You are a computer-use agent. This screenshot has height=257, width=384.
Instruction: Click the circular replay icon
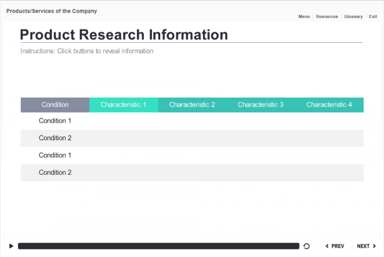tap(307, 246)
